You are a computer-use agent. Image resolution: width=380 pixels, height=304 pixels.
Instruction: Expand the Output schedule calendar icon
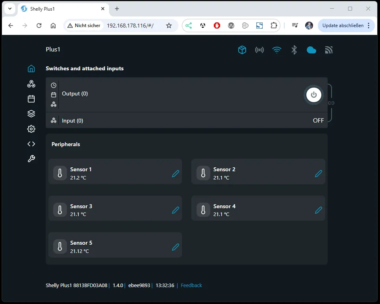(x=54, y=95)
